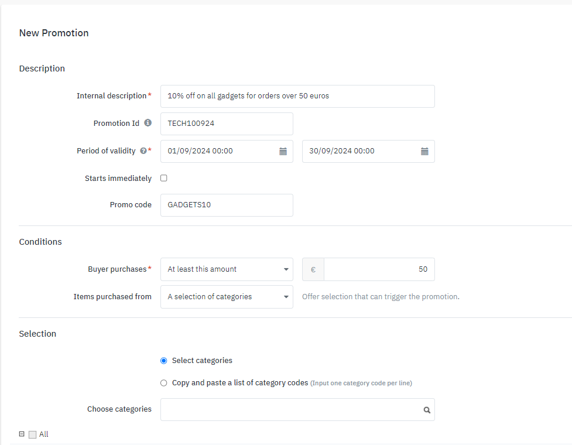Open the end date calendar picker
The height and width of the screenshot is (445, 572).
click(x=424, y=151)
